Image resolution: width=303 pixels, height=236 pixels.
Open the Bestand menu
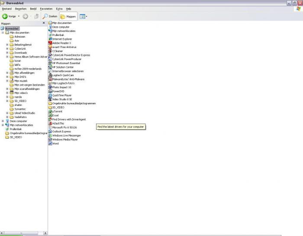click(x=7, y=9)
